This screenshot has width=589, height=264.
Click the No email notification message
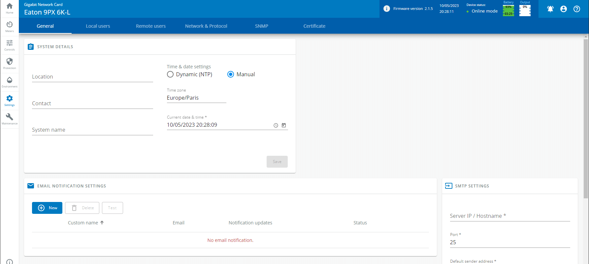click(230, 240)
